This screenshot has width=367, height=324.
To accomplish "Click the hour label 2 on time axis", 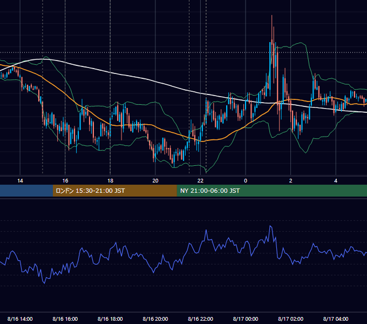I will click(x=291, y=181).
